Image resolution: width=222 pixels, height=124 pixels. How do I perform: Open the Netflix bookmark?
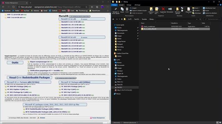click(62, 11)
